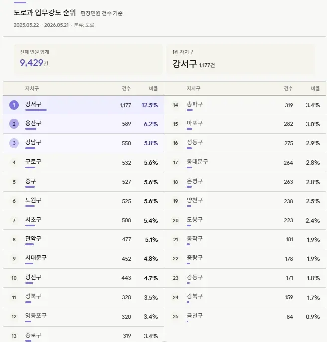Click the 현장민원 건수 기준 subtitle

[102, 13]
